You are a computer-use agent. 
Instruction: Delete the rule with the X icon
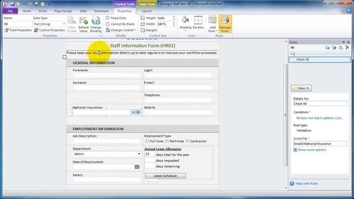click(x=347, y=48)
